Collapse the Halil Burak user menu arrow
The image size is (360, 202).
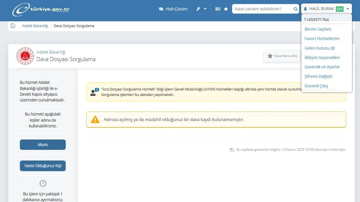point(348,9)
